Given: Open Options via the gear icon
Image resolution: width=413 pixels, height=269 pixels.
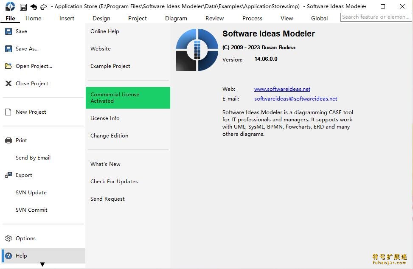Looking at the screenshot, I should [8, 238].
